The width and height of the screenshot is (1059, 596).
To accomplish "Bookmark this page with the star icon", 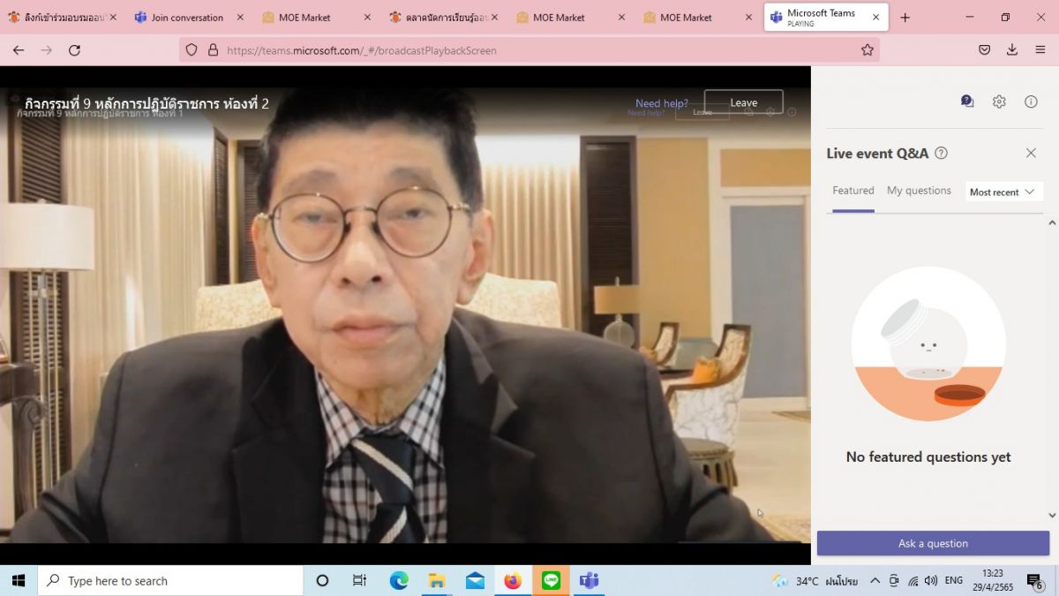I will click(867, 50).
